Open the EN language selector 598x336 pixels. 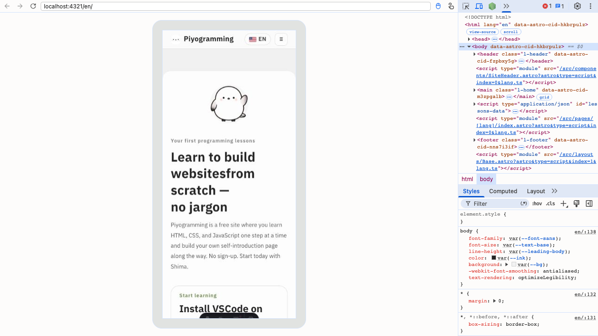point(257,39)
